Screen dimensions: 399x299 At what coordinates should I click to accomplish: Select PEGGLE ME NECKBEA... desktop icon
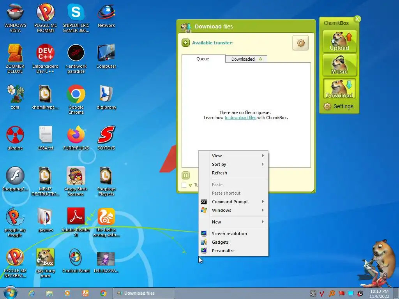(15, 263)
